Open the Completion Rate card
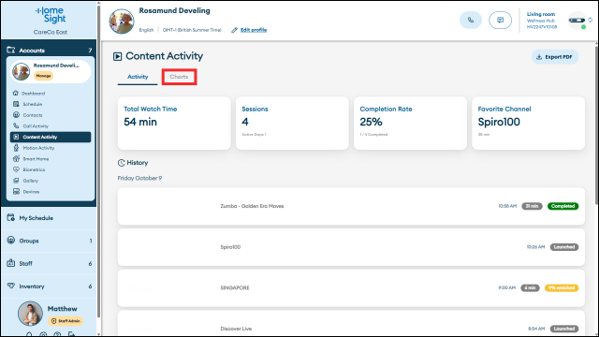599x337 pixels. click(x=410, y=123)
